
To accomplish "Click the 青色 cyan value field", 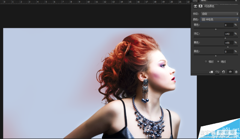I will (229, 25).
